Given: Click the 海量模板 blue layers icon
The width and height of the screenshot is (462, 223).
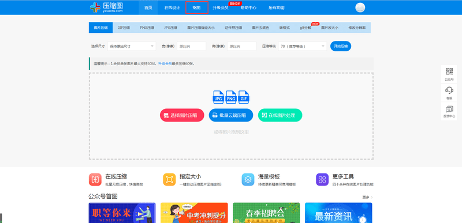Looking at the screenshot, I should (248, 180).
